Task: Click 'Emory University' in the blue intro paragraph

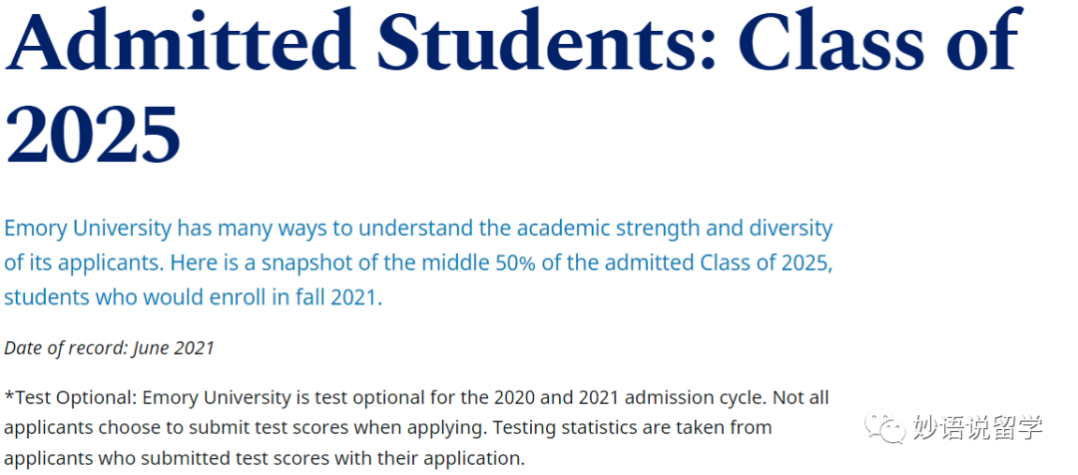Action: (x=87, y=229)
